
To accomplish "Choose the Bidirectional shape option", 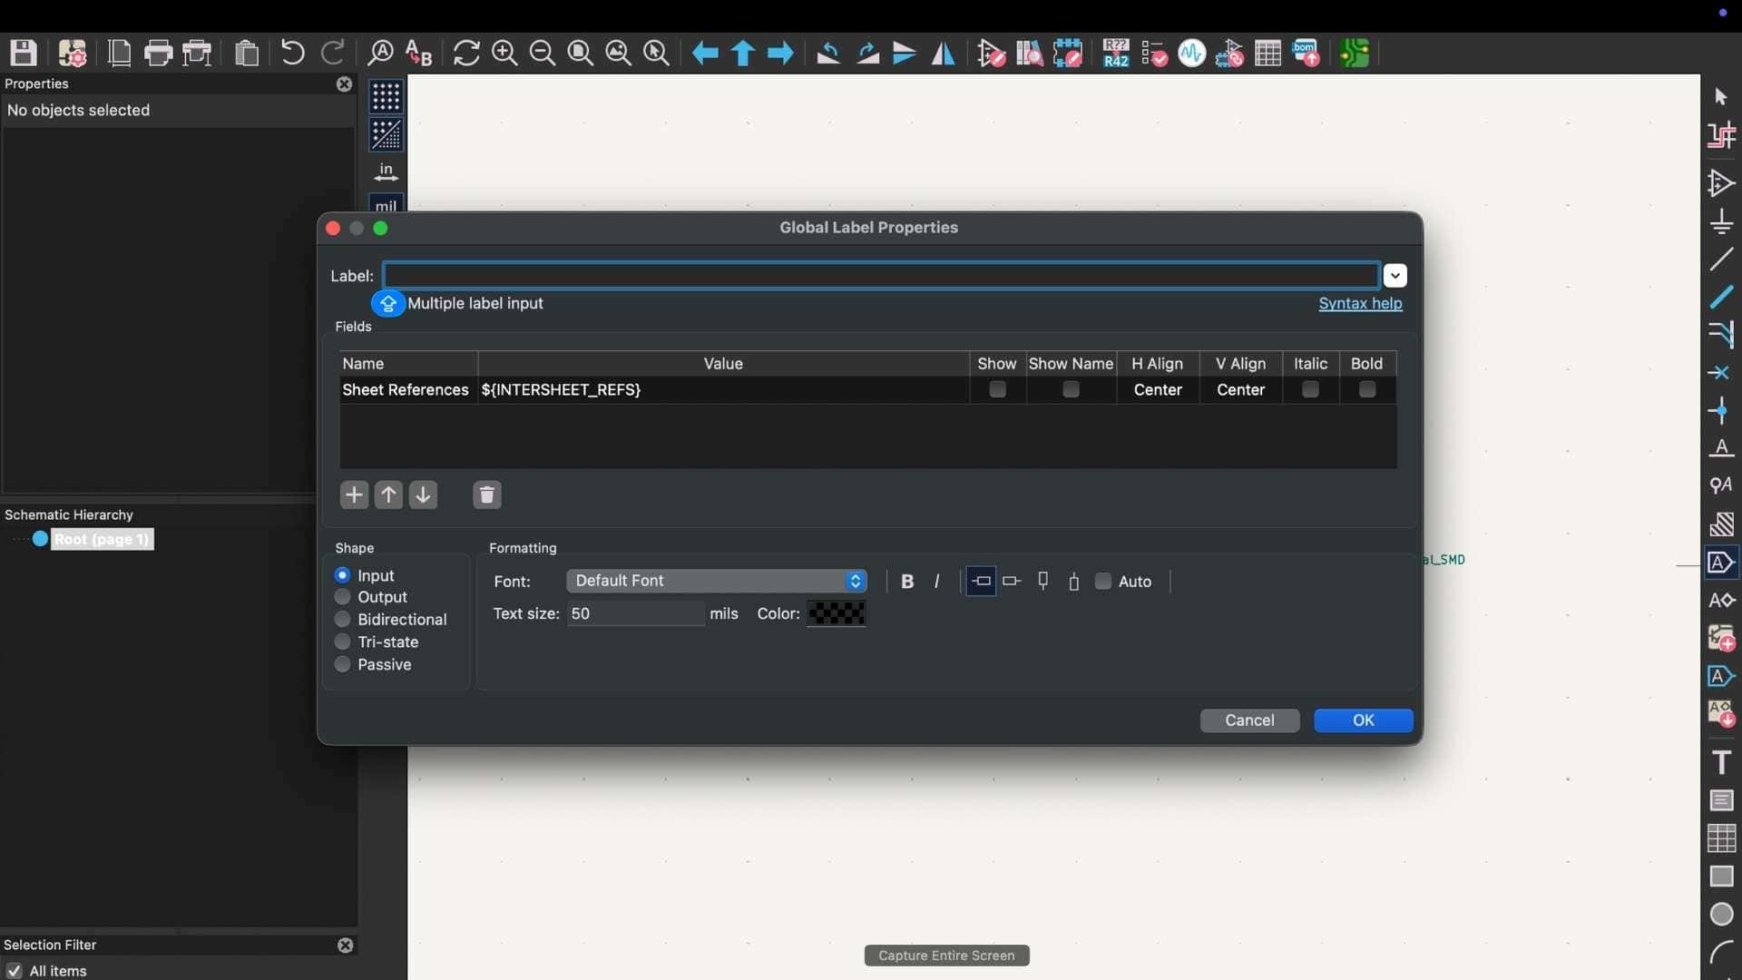I will pyautogui.click(x=343, y=620).
